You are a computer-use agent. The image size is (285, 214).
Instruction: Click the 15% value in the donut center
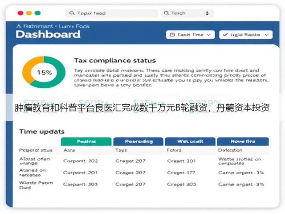45,72
